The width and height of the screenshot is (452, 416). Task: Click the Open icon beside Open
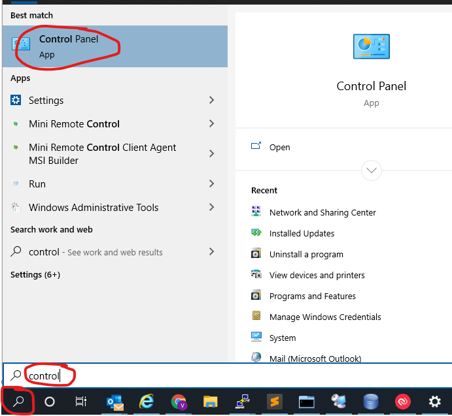(x=256, y=146)
